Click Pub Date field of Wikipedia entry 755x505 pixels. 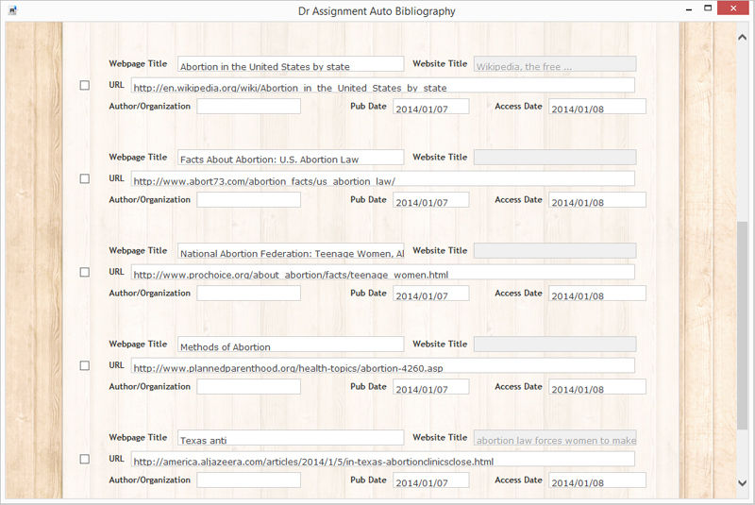(x=431, y=107)
